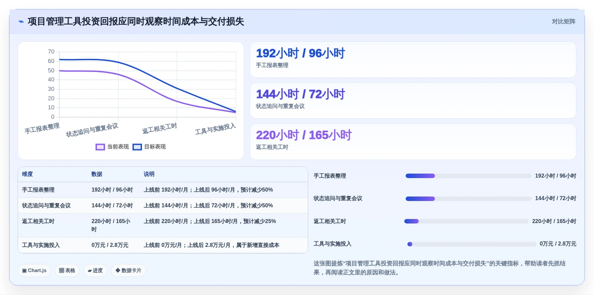Click the blue lightning icon beside the title
This screenshot has height=295, width=594.
21,22
